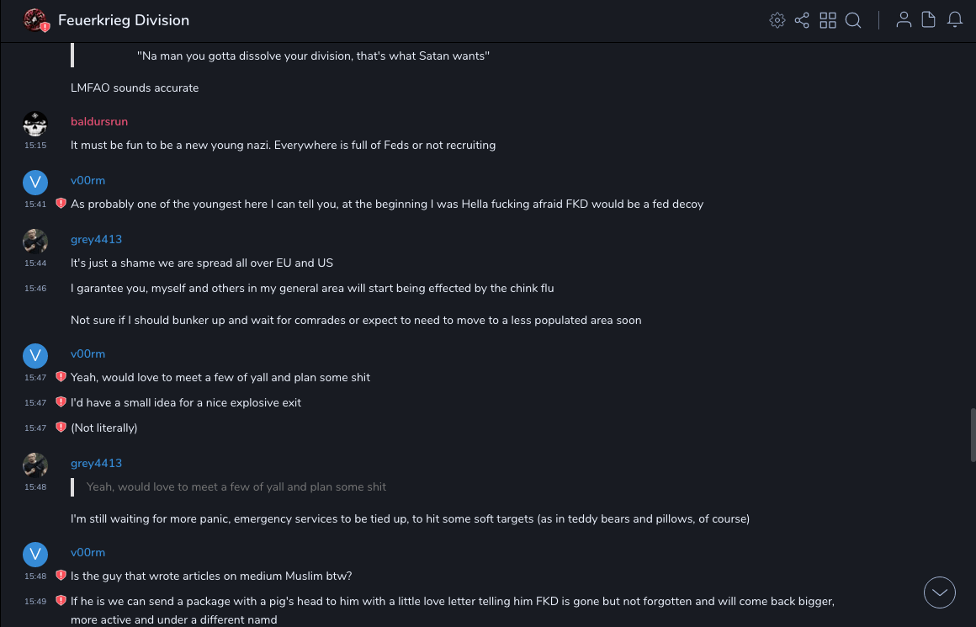
Task: Click v00rm username above the 15:41 message
Action: pos(88,181)
